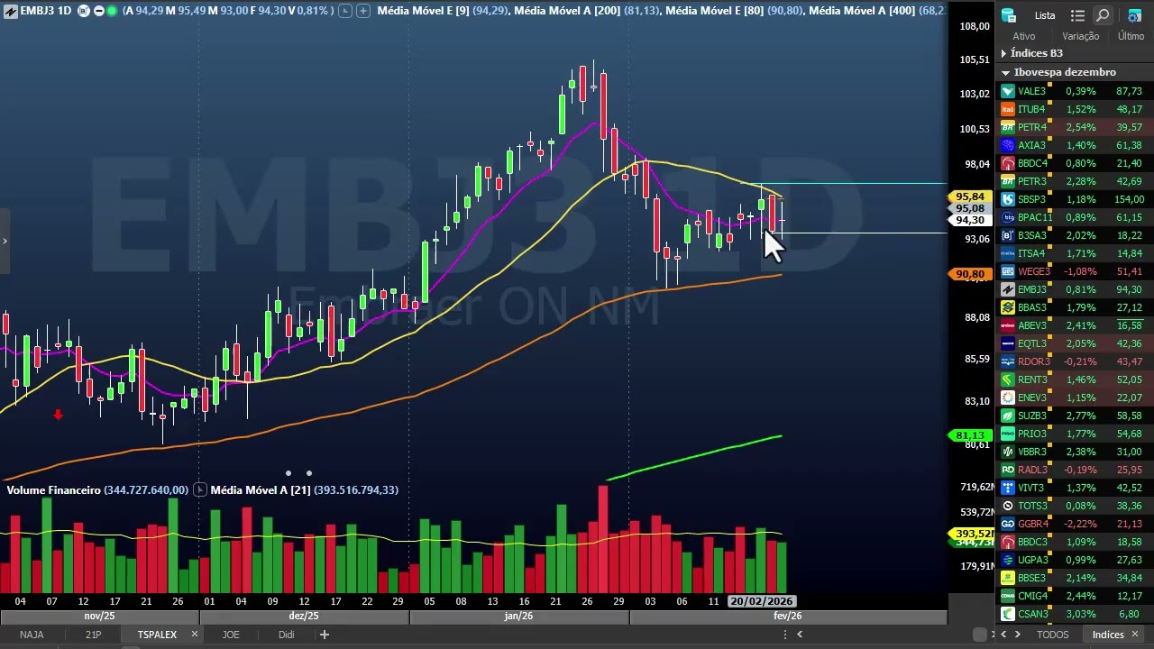Click the GGBR4 logo icon
The image size is (1154, 649).
tap(1008, 524)
